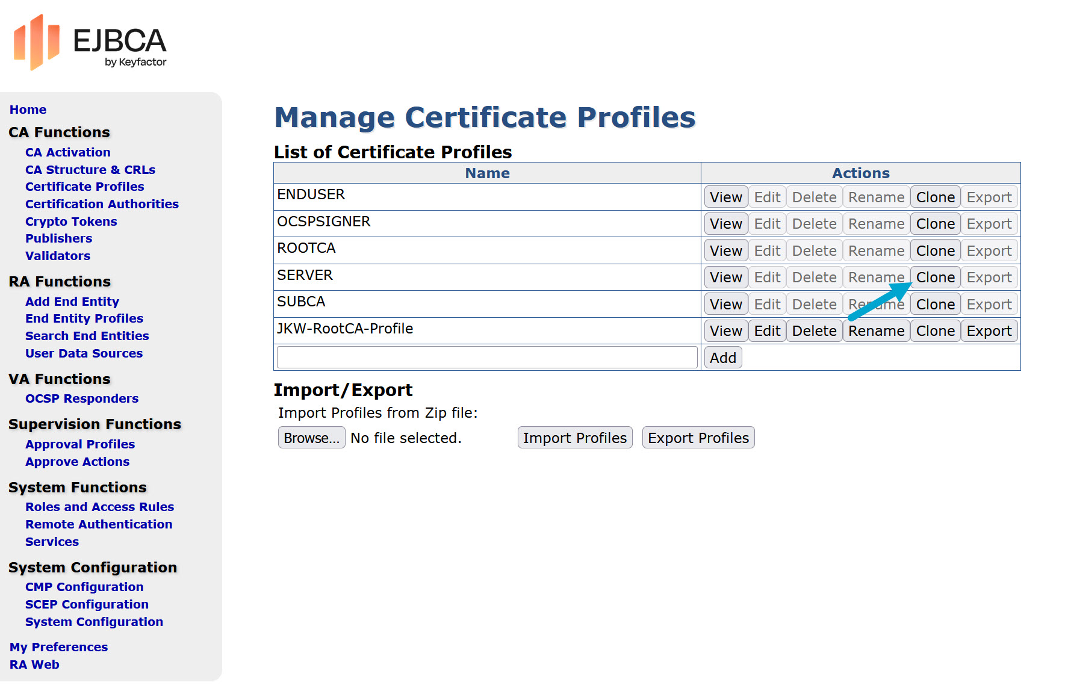Open the Certificate Profiles page
Image resolution: width=1068 pixels, height=694 pixels.
pyautogui.click(x=84, y=187)
